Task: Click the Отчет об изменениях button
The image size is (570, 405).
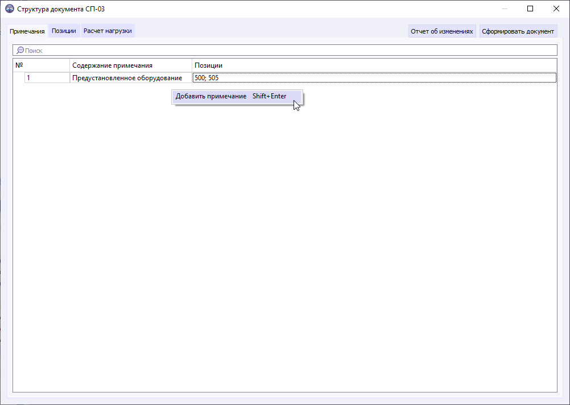Action: [442, 31]
